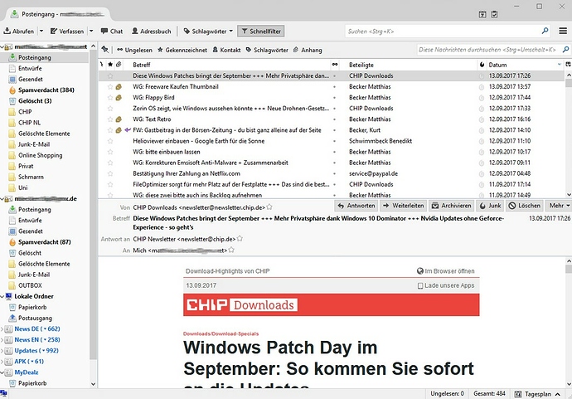
Task: Click the read-status glasses column header
Action: (335, 65)
